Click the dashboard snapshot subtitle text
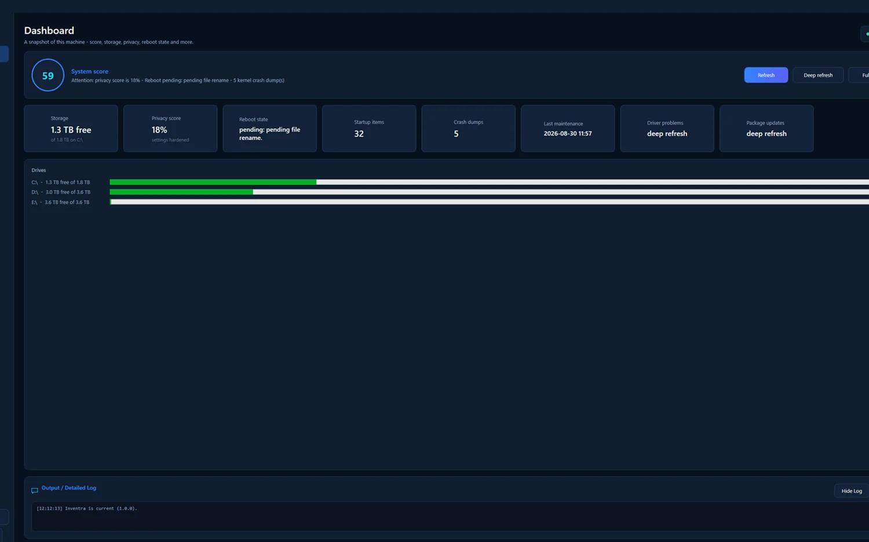 tap(109, 42)
